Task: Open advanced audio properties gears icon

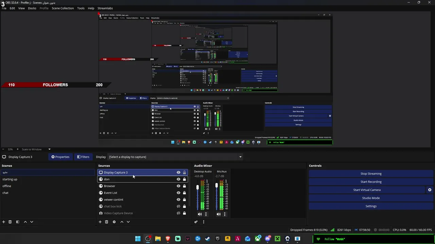Action: coord(196,222)
